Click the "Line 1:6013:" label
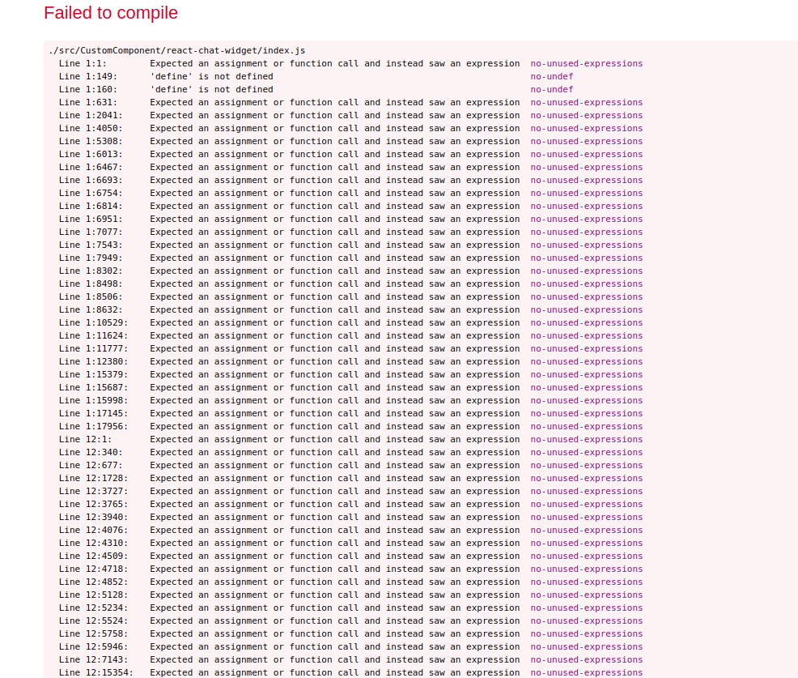The image size is (798, 678). point(91,155)
